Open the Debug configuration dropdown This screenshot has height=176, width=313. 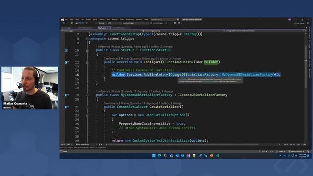coord(103,23)
